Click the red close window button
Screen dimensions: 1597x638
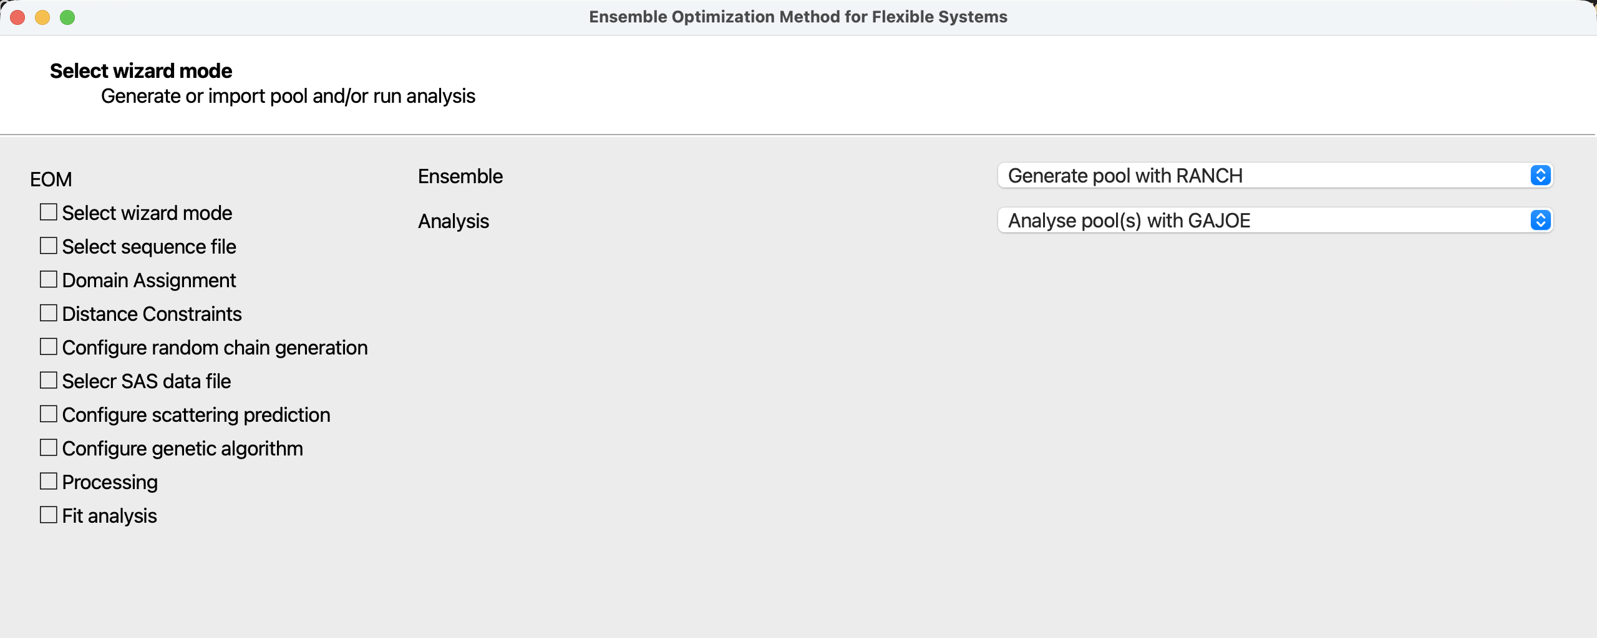click(17, 17)
